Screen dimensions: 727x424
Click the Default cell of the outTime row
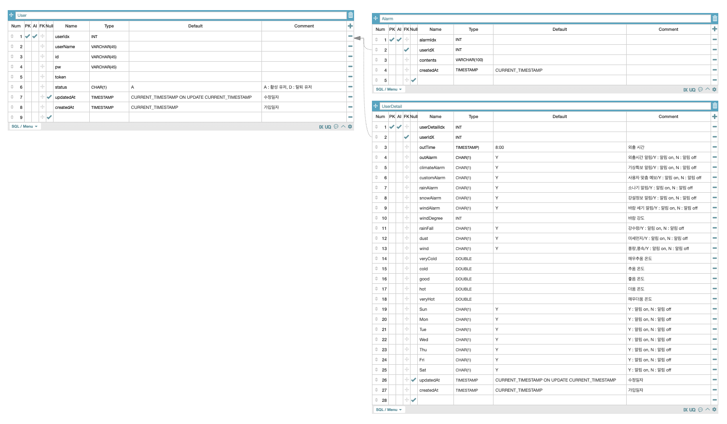point(560,147)
